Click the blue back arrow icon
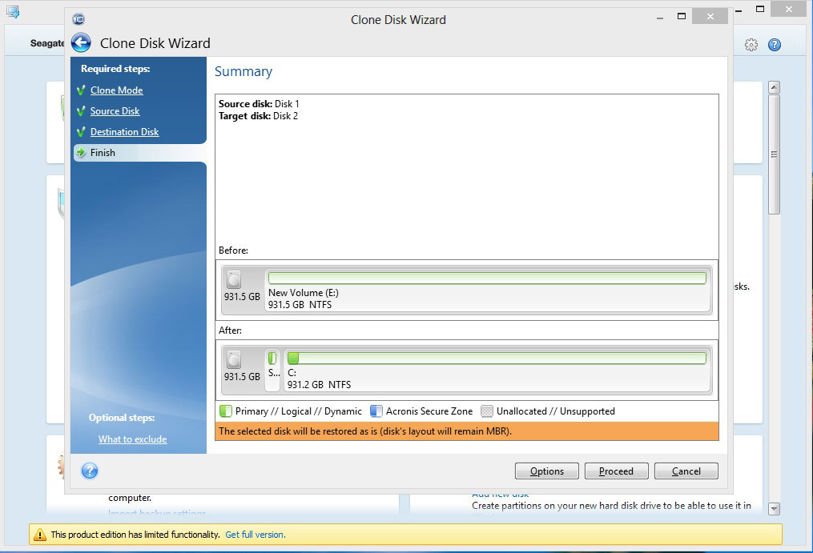The image size is (813, 553). (x=81, y=43)
